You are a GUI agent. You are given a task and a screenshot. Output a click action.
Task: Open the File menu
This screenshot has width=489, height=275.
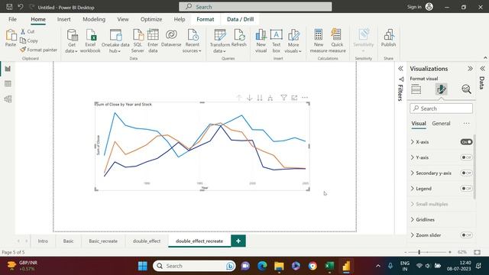click(12, 19)
